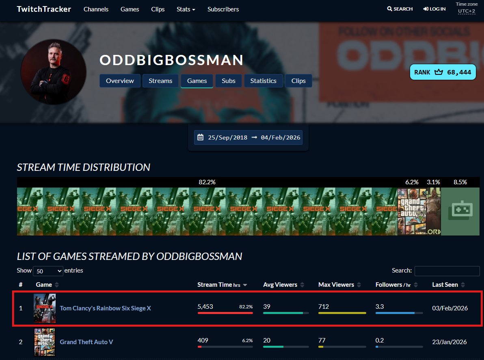The width and height of the screenshot is (484, 360).
Task: Click the LOG IN button
Action: [x=434, y=9]
